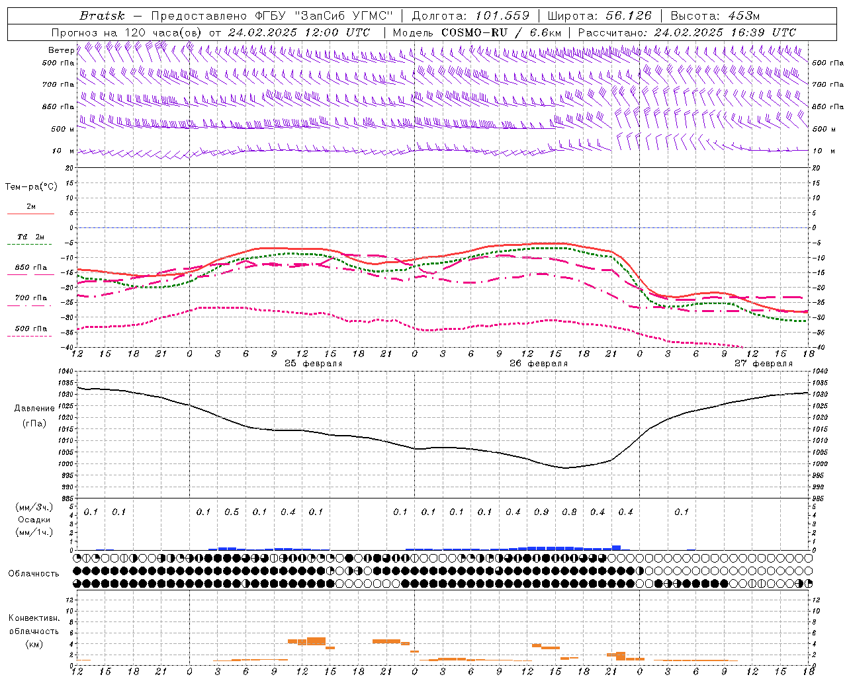847x677 pixels.
Task: Click the '10 м' wind level label on left
Action: point(63,151)
